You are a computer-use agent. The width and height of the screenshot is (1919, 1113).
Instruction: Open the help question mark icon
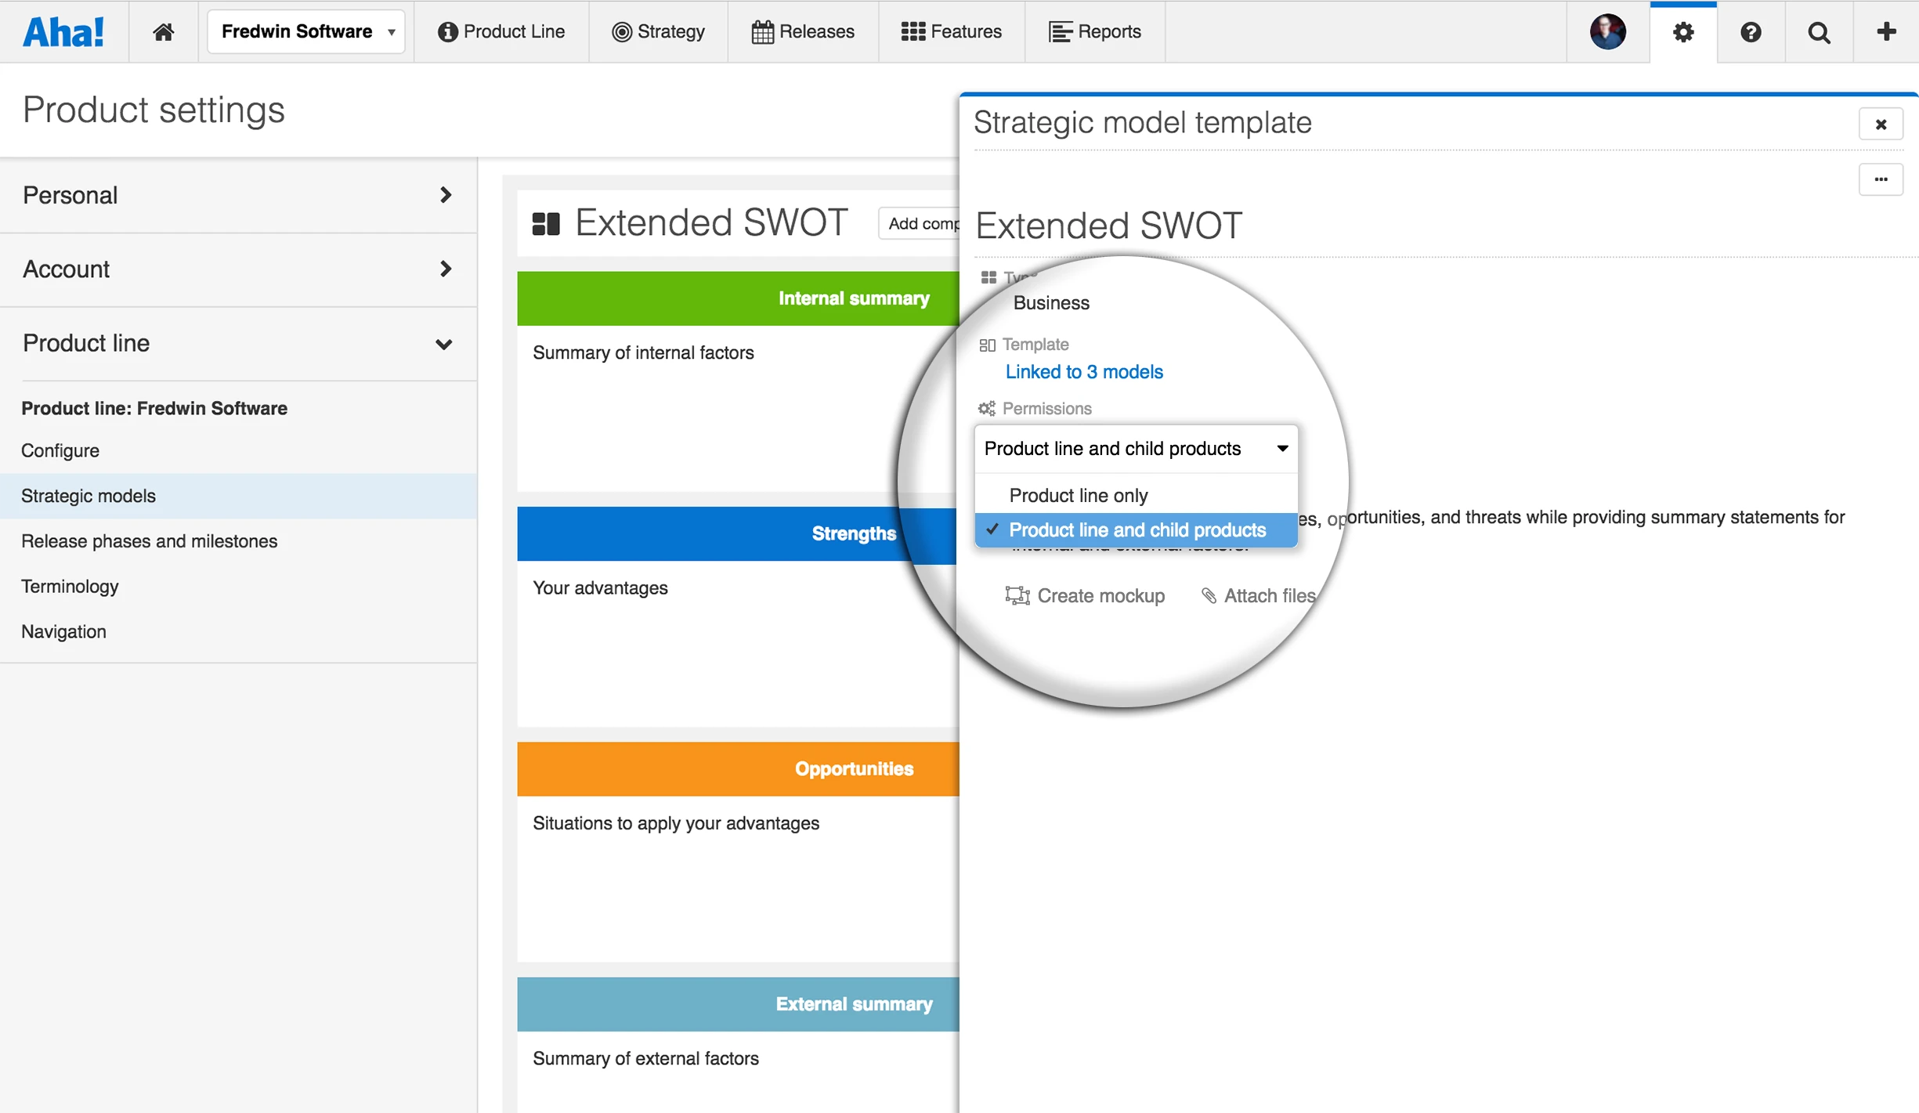tap(1751, 32)
